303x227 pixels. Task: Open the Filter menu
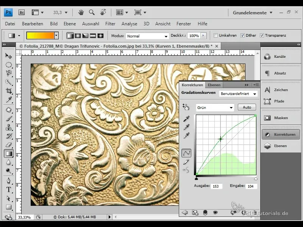[110, 24]
